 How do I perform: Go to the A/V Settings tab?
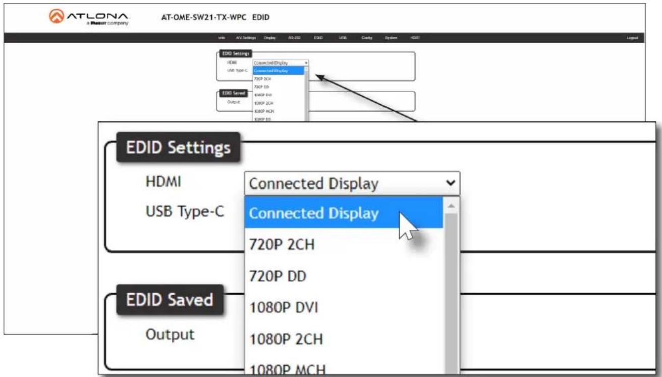pos(246,38)
